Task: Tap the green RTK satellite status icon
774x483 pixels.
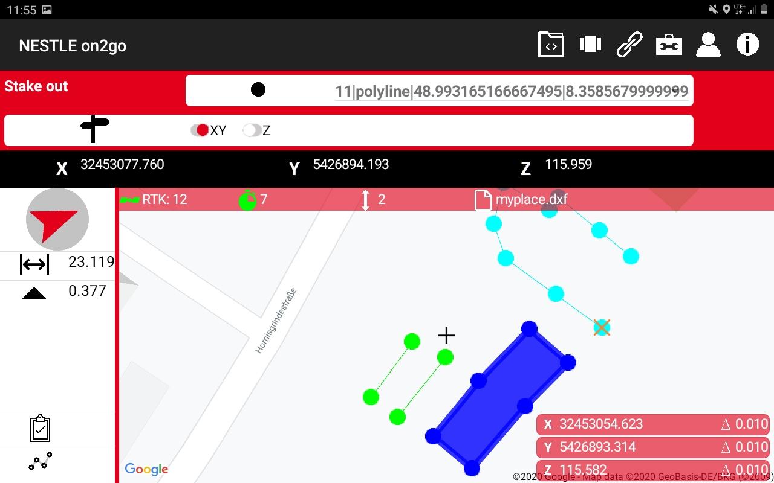Action: tap(129, 200)
